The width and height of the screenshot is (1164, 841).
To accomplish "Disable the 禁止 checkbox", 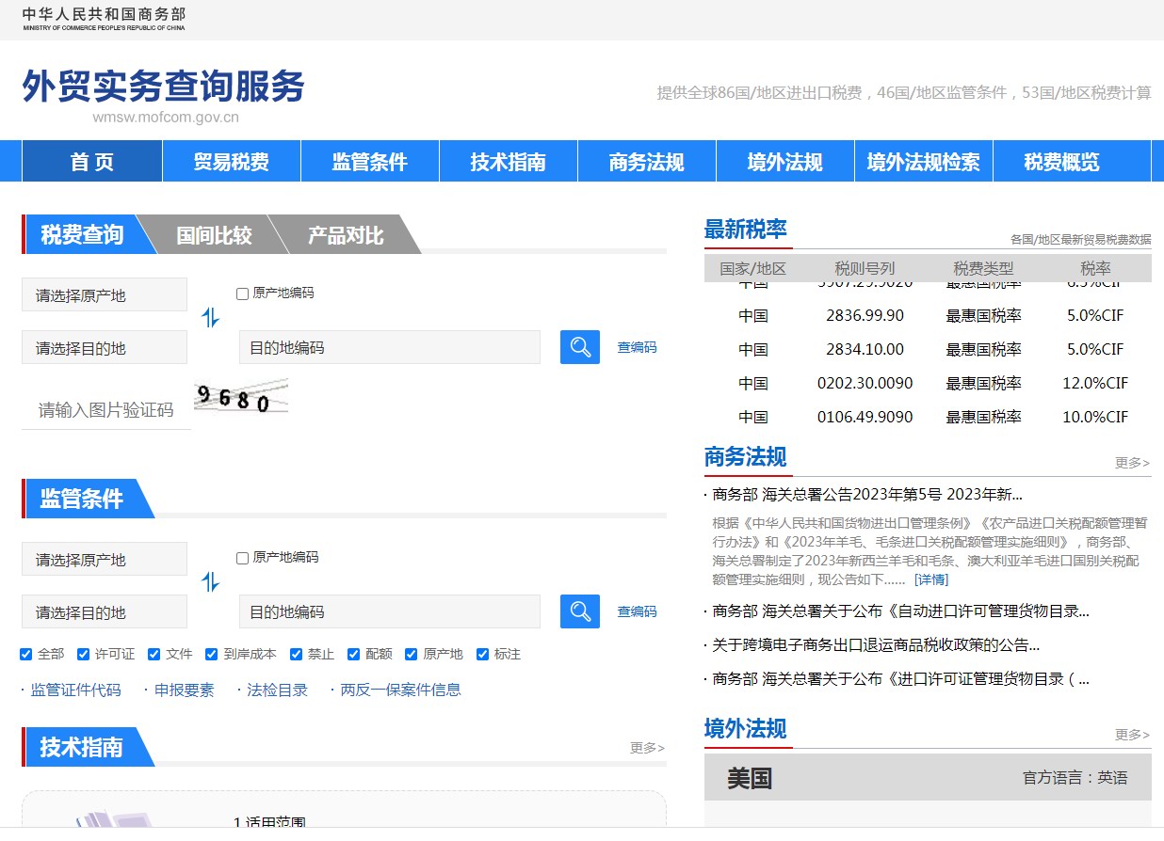I will pos(296,654).
